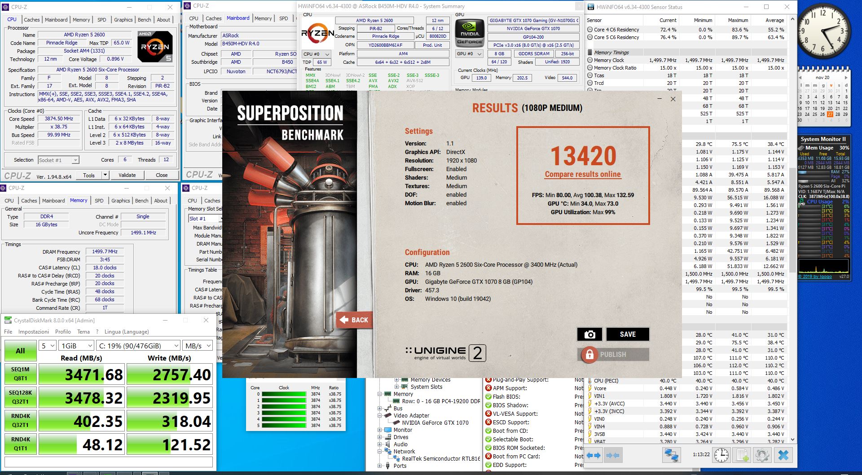The image size is (862, 475).
Task: Click the green check next to Flash BIOS
Action: click(488, 397)
